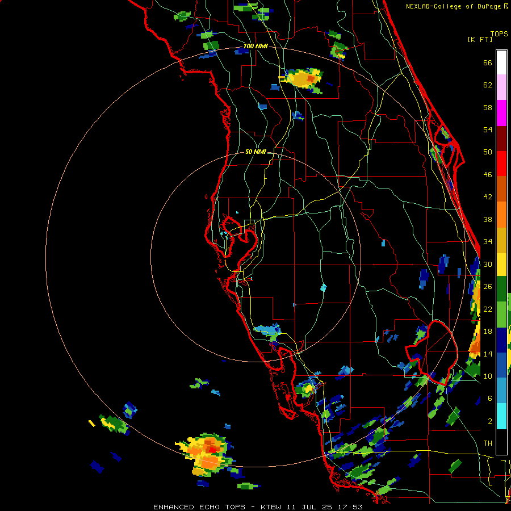Click the yellow-orange storm cell below the 100 NMI label
Viewport: 511px width, 511px height.
301,79
